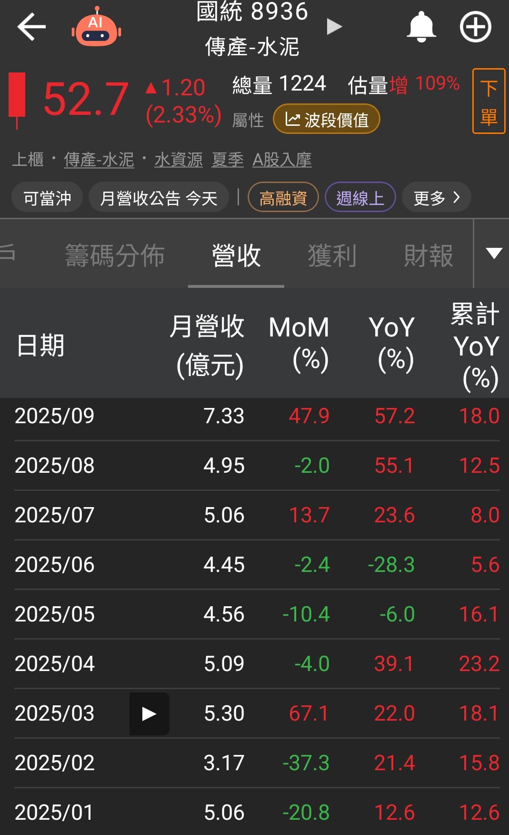This screenshot has width=509, height=835.
Task: Select the 營收 tab
Action: pos(236,255)
